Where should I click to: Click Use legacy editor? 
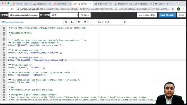[147, 15]
